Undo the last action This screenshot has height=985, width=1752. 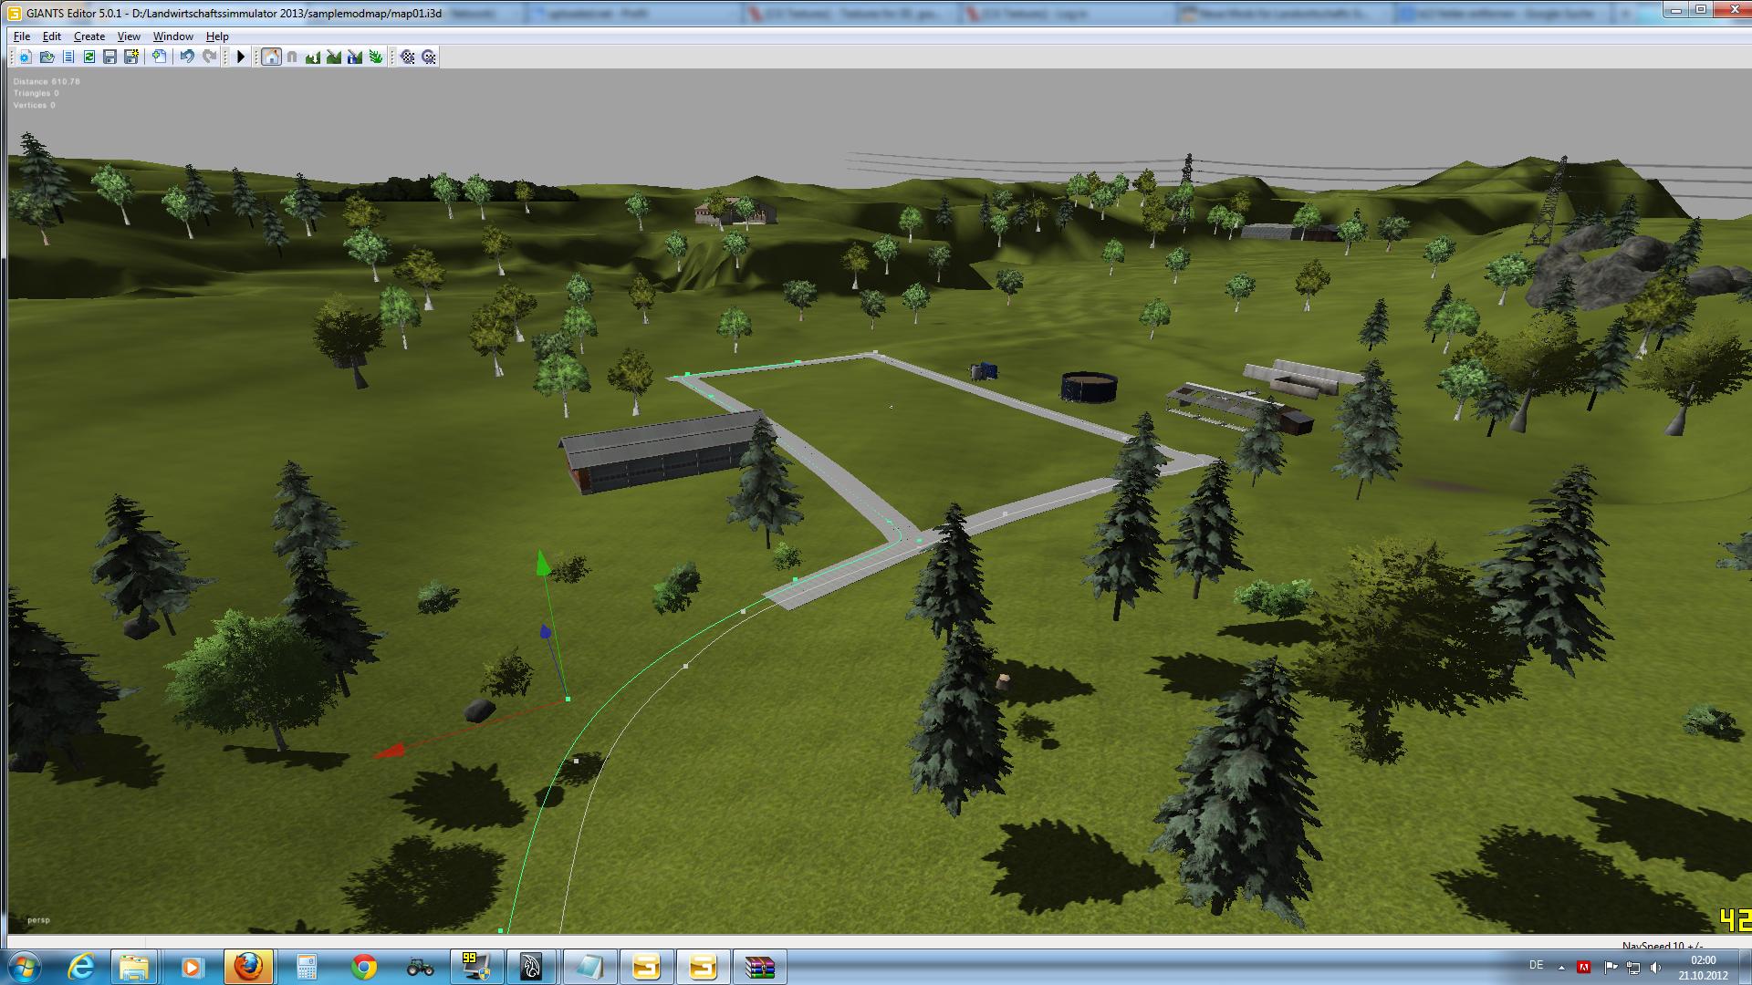(187, 57)
